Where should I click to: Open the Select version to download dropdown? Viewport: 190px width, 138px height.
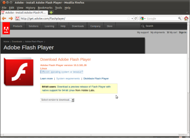coord(57,100)
